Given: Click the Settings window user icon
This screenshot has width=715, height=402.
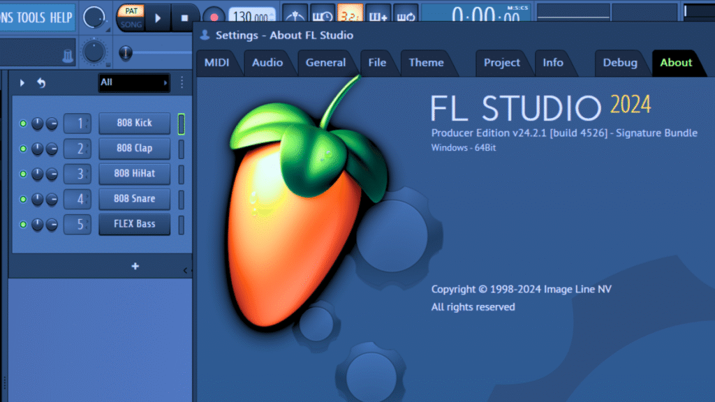Looking at the screenshot, I should click(x=205, y=35).
